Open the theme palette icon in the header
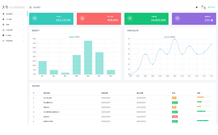Screen dimensions: 218x135 (197, 7)
